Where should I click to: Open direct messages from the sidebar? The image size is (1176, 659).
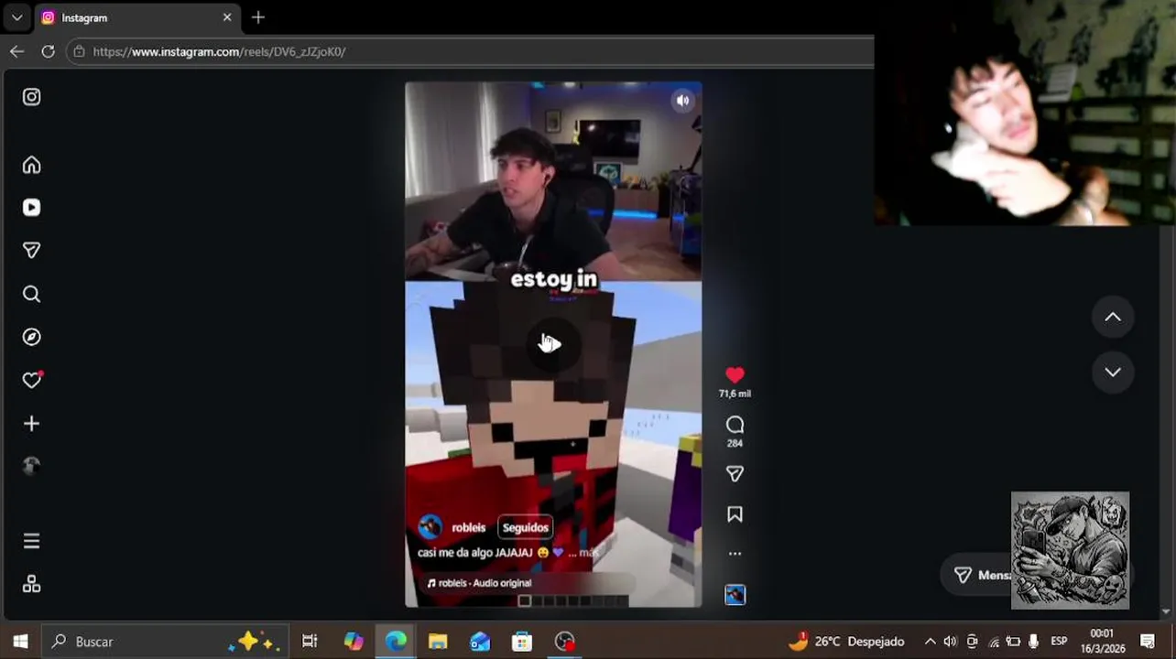tap(31, 251)
